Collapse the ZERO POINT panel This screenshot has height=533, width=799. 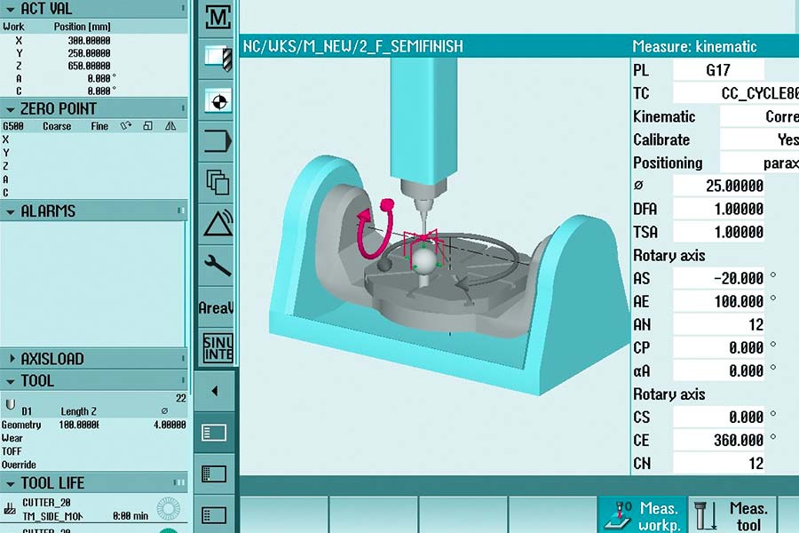tap(10, 109)
